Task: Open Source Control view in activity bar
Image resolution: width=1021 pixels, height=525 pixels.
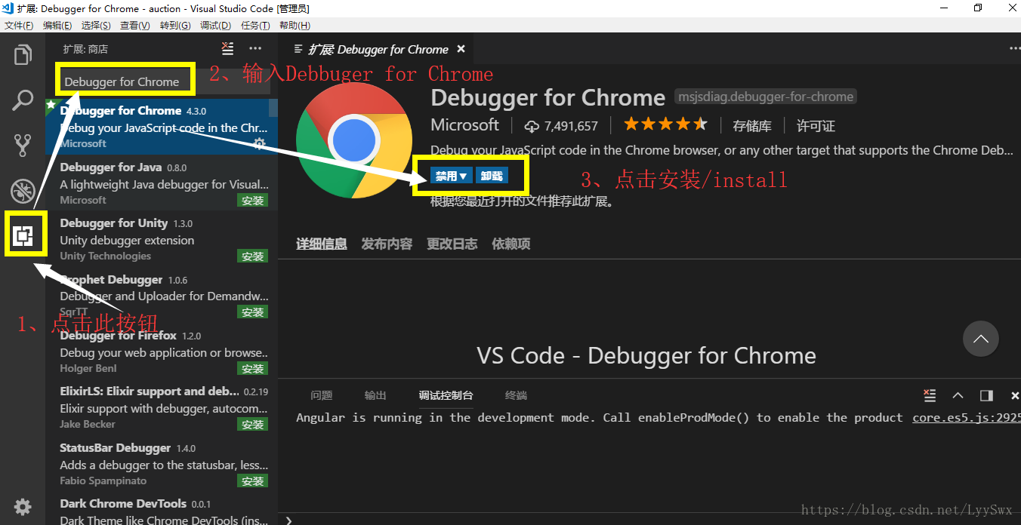Action: click(23, 145)
